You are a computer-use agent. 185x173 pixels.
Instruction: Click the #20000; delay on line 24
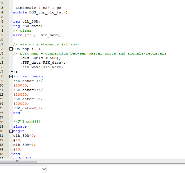coord(21,104)
